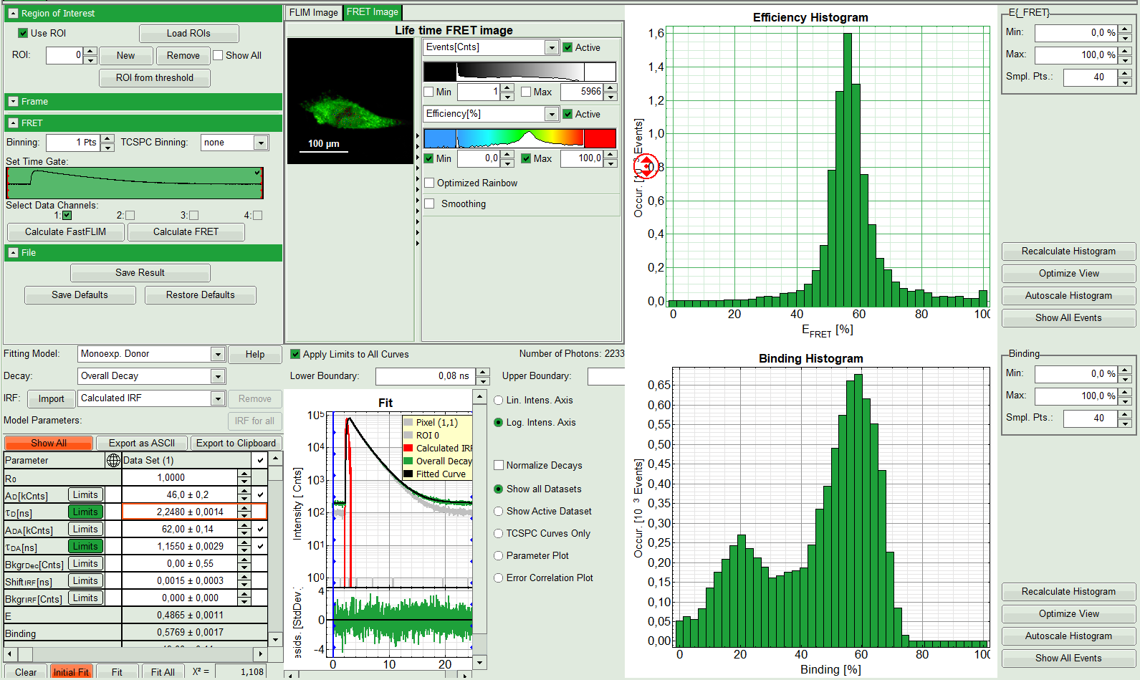Select the Lin. Intens. Axis radio button
The width and height of the screenshot is (1140, 680).
coord(499,401)
